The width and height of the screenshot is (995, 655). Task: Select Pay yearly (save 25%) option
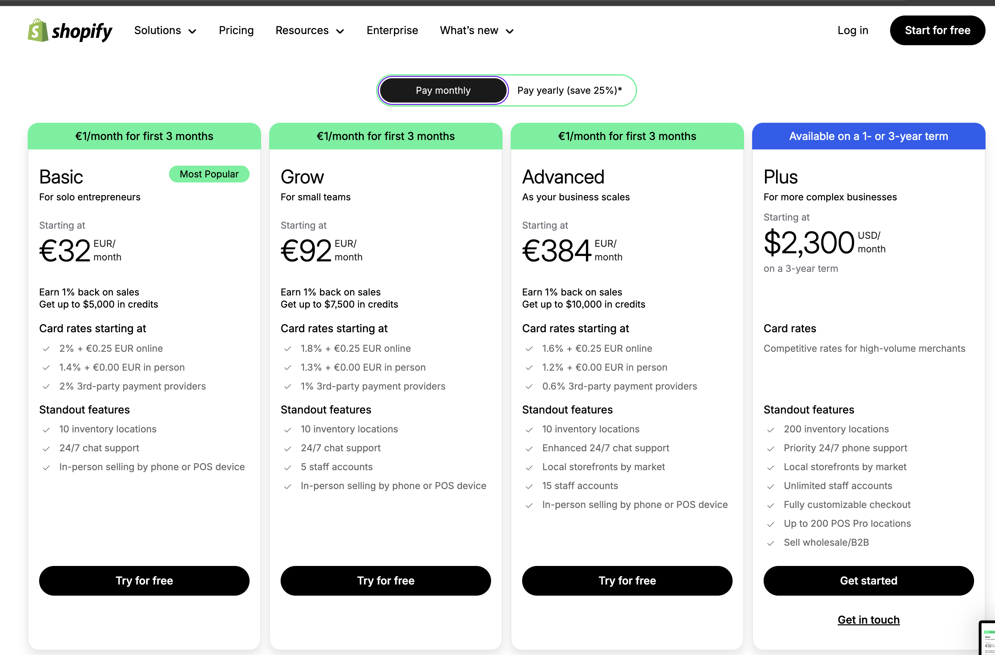pyautogui.click(x=569, y=90)
